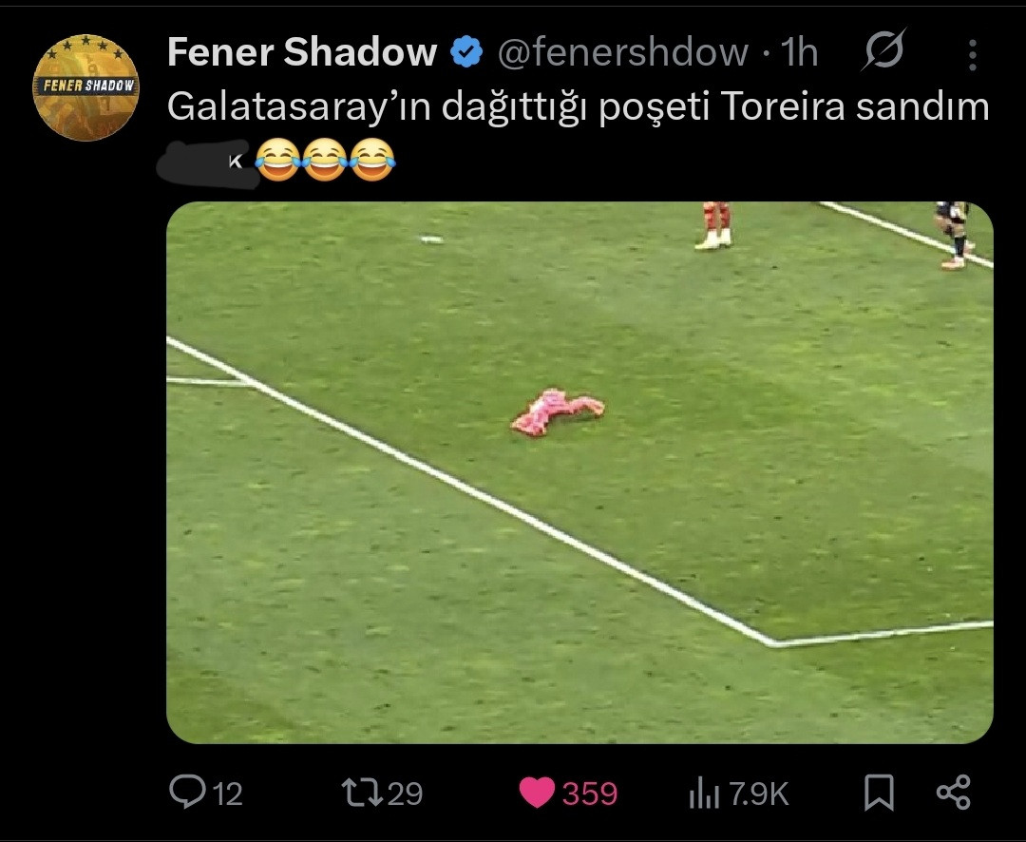Click the reply count 12
Screen dimensions: 1026x842
pyautogui.click(x=227, y=794)
